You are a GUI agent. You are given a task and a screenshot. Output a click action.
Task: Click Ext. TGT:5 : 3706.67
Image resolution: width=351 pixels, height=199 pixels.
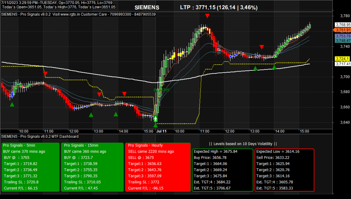[x=212, y=188]
